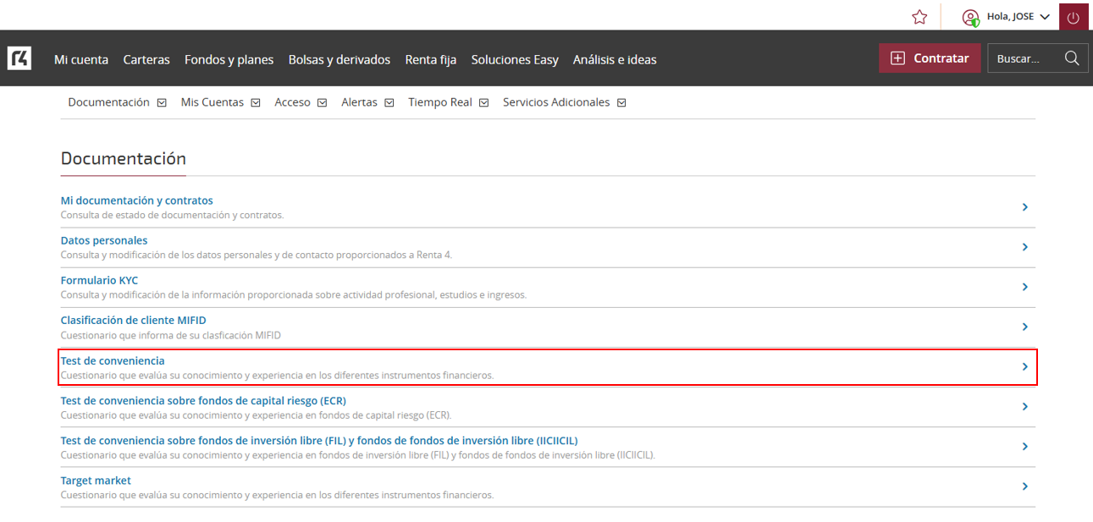Expand the Servicios Adicionales submenu arrow
The image size is (1093, 522).
(x=621, y=102)
